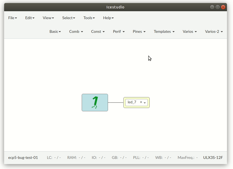This screenshot has width=233, height=169.
Task: Open the Perif dropdown
Action: [118, 31]
